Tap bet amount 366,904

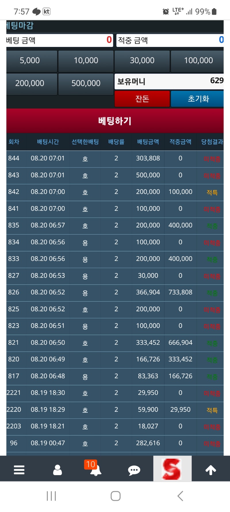click(148, 292)
